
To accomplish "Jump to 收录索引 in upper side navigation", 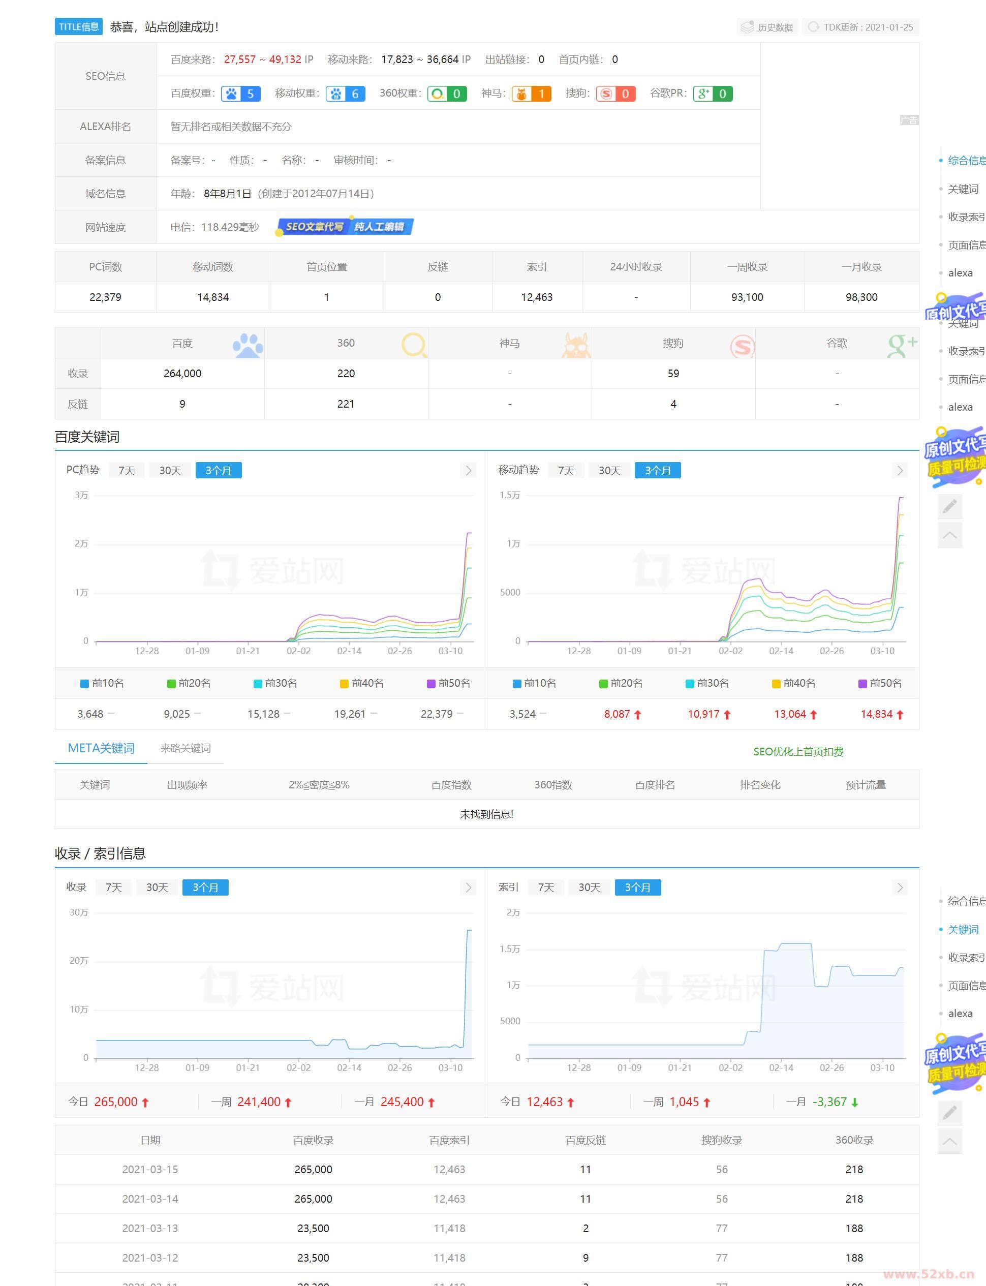I will [x=966, y=217].
